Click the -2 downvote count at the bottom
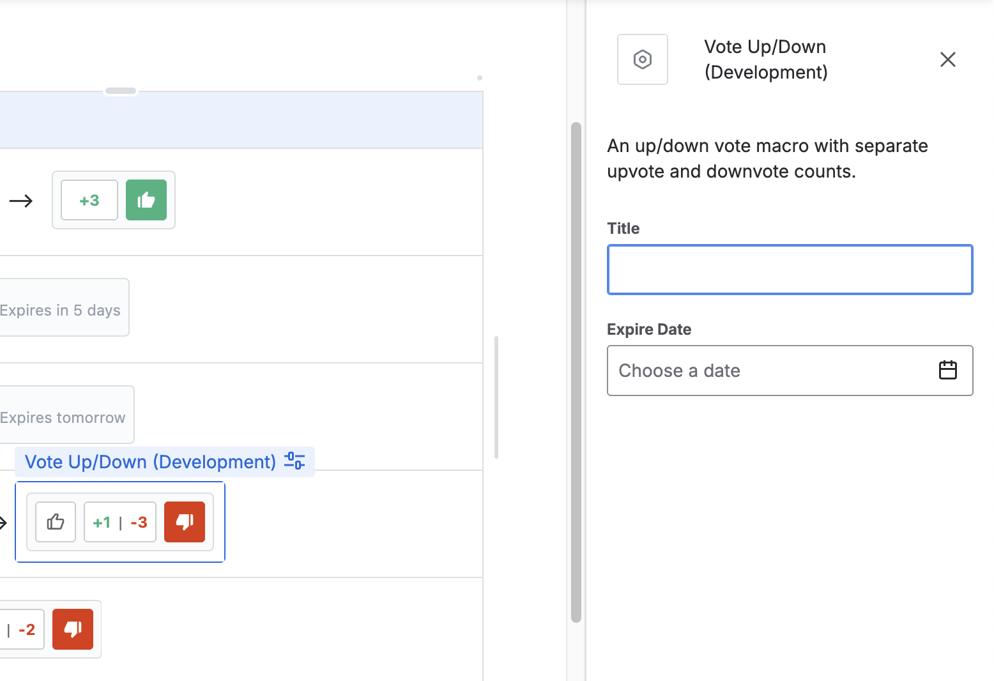This screenshot has height=681, width=994. 25,629
